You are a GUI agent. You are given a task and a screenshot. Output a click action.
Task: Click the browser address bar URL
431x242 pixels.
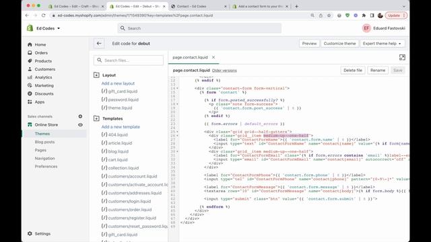coord(135,15)
